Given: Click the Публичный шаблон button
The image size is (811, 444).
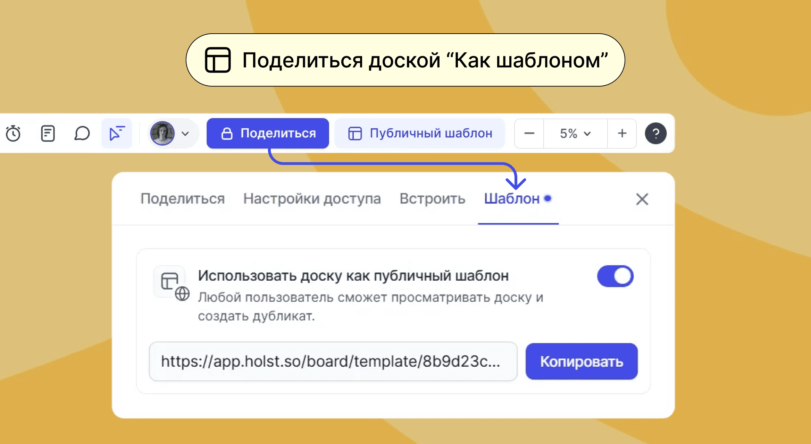Looking at the screenshot, I should pos(420,134).
